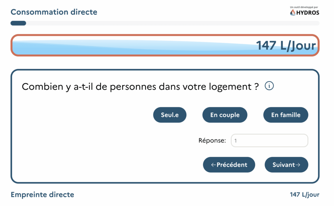The width and height of the screenshot is (334, 206).
Task: Click the Hydros droplet logo icon
Action: pos(293,12)
